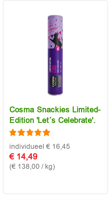Image resolution: width=111 pixels, height=200 pixels.
Task: Click the SNACKIES wordmark on the tube
Action: click(x=60, y=81)
